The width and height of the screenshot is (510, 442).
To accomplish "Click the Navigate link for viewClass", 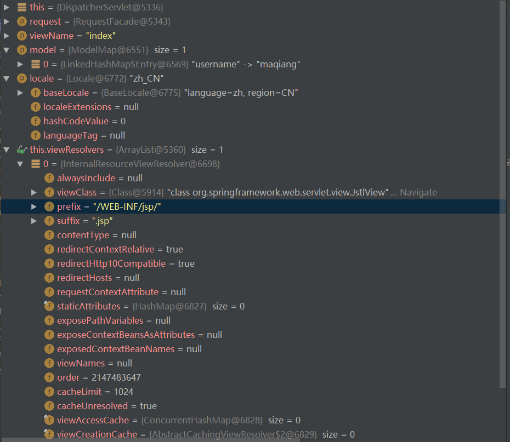I will 418,193.
